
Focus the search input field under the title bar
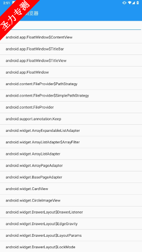(x=71, y=26)
